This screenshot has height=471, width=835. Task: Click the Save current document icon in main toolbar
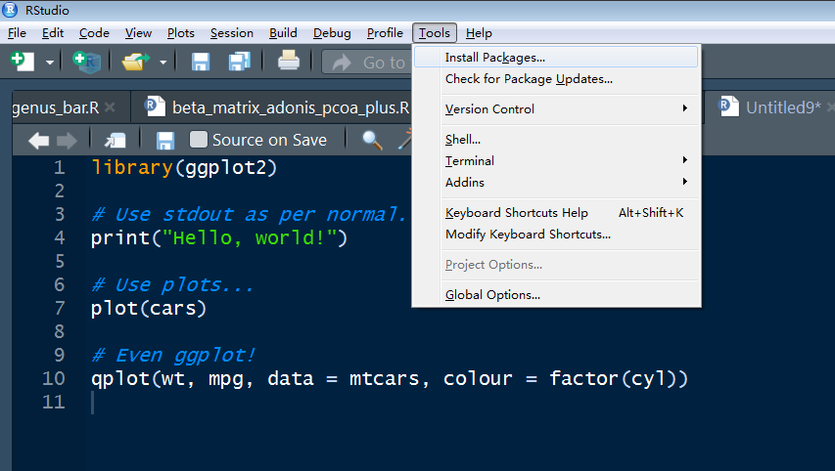click(201, 62)
